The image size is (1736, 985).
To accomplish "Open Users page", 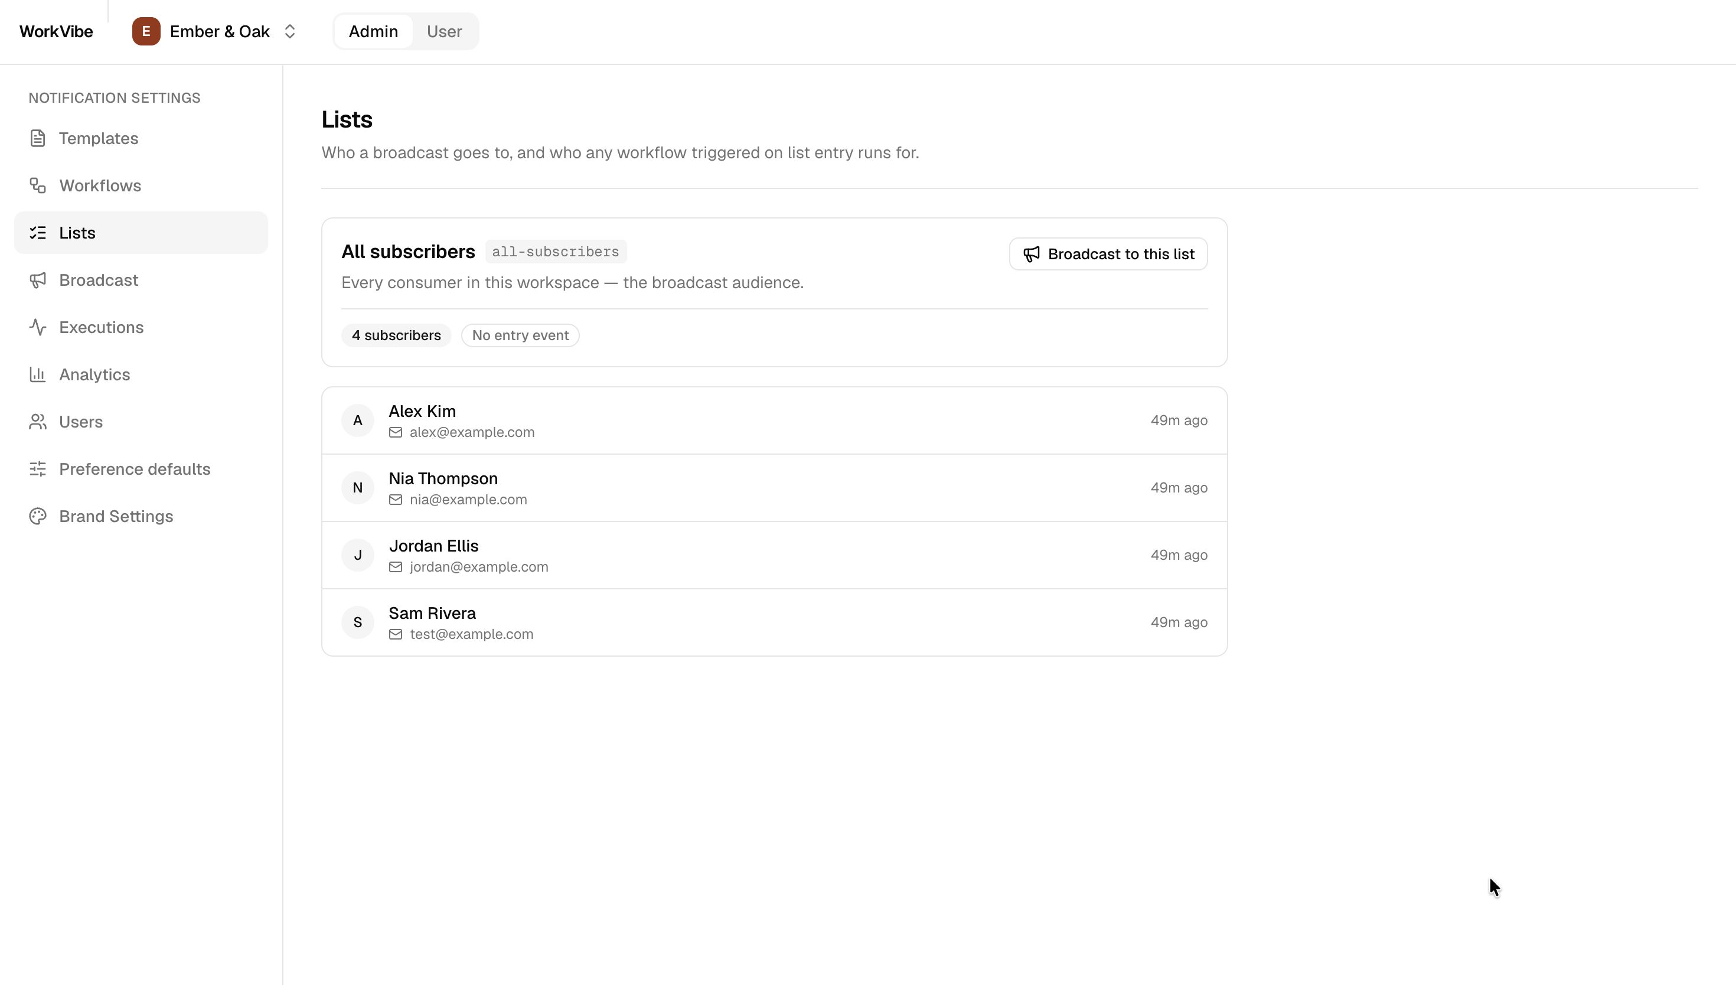I will point(141,422).
